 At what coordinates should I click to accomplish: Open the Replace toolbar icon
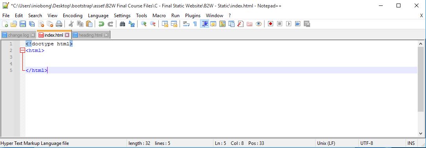[x=132, y=24]
